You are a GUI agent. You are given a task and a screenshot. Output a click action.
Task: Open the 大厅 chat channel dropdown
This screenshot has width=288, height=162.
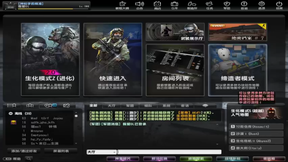[102, 152]
